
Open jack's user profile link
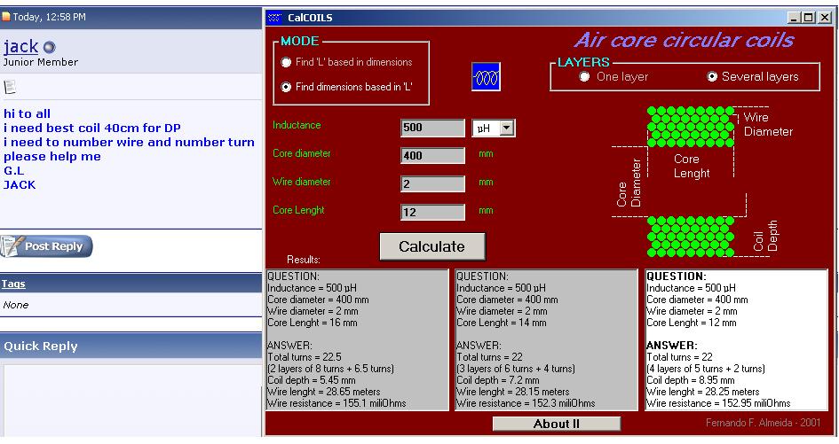pyautogui.click(x=21, y=46)
